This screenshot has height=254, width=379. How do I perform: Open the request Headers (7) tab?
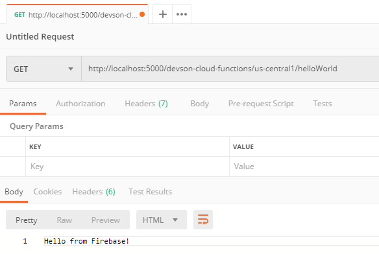[x=146, y=104]
